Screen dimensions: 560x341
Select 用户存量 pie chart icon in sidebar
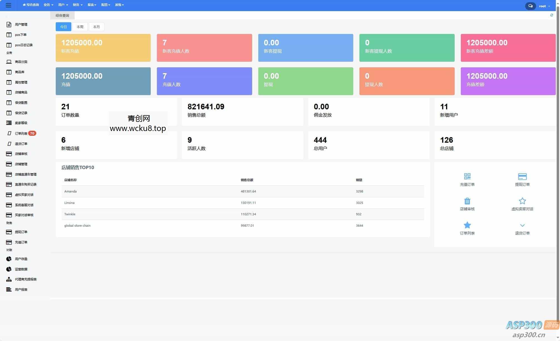coord(9,259)
